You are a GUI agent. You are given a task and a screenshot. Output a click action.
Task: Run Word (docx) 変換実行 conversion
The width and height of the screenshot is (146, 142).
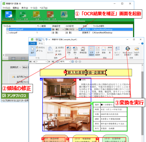(128, 51)
